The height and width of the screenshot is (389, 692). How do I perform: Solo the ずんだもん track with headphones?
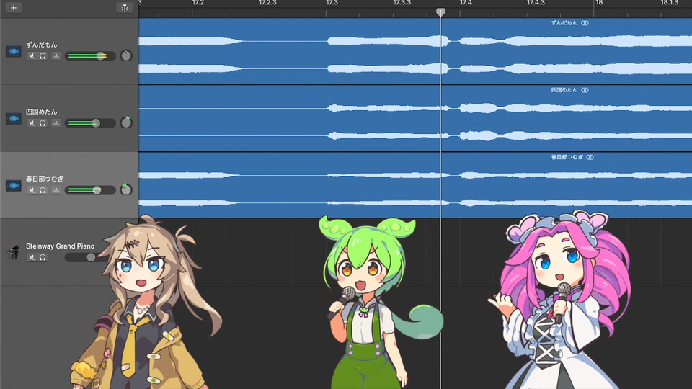click(43, 56)
